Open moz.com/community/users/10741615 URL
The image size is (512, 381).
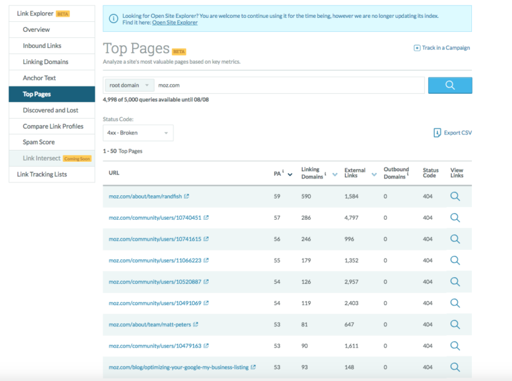[x=155, y=239]
